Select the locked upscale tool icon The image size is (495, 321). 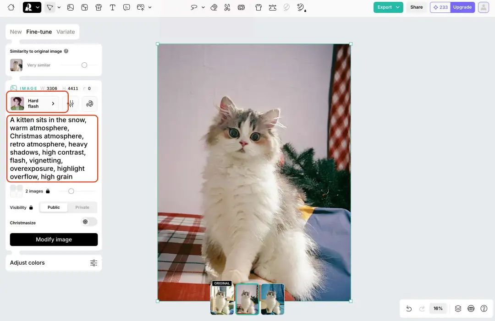(x=301, y=7)
